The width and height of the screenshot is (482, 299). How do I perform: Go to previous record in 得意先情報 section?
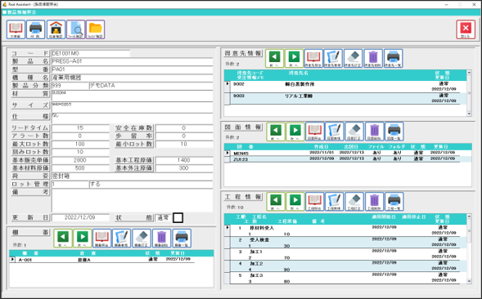(274, 58)
